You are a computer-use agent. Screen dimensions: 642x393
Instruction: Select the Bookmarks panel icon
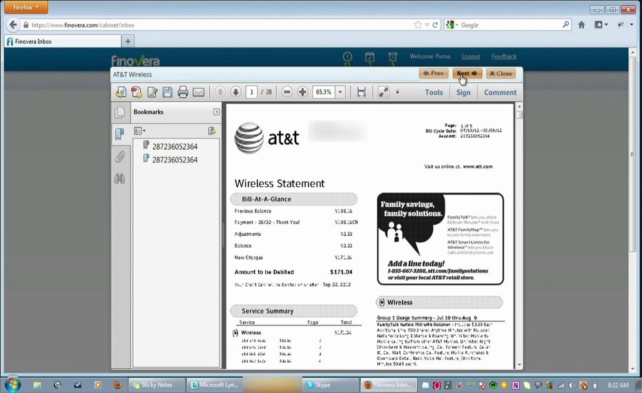pos(119,134)
